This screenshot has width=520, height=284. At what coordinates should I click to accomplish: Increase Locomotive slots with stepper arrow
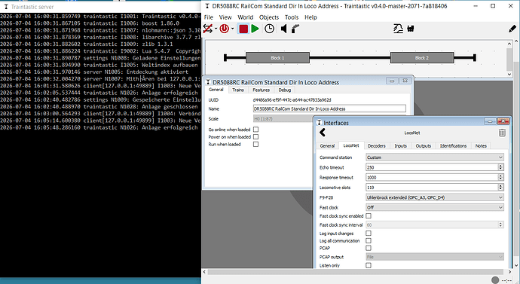pyautogui.click(x=500, y=185)
